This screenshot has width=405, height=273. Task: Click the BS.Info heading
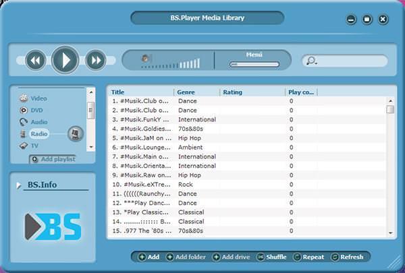point(42,185)
